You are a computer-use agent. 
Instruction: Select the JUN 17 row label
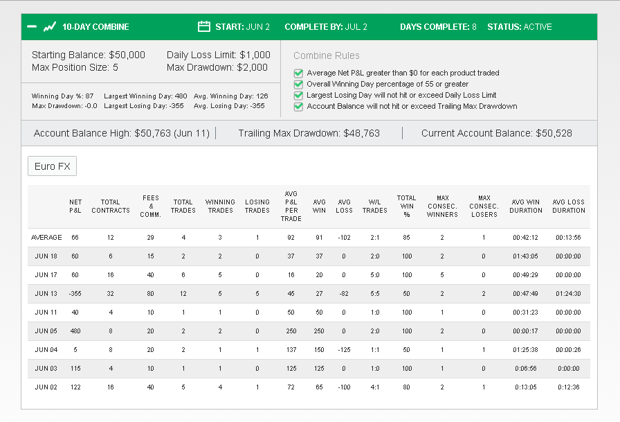pyautogui.click(x=46, y=274)
